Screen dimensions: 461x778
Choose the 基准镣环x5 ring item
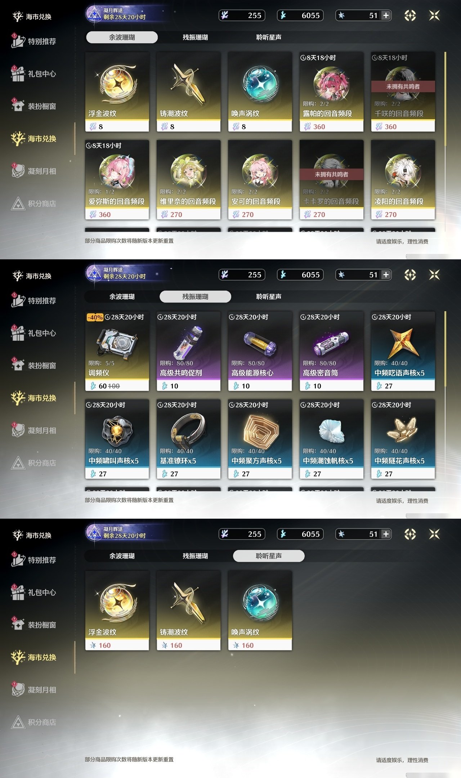(188, 439)
